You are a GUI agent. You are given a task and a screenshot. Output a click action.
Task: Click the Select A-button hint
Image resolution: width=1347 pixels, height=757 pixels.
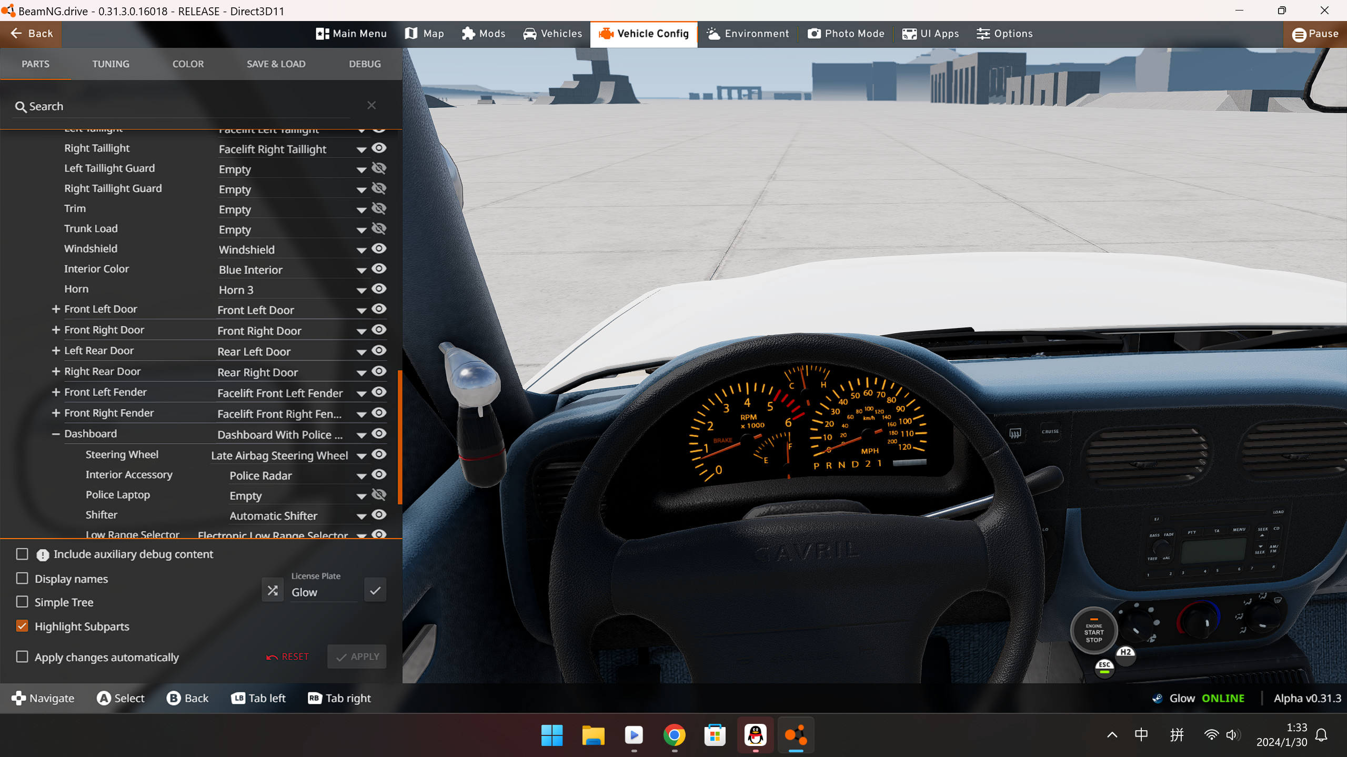(120, 698)
